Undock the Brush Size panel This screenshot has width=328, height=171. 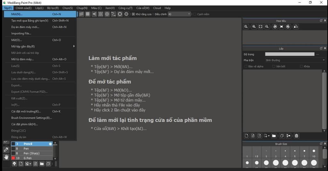(x=321, y=144)
